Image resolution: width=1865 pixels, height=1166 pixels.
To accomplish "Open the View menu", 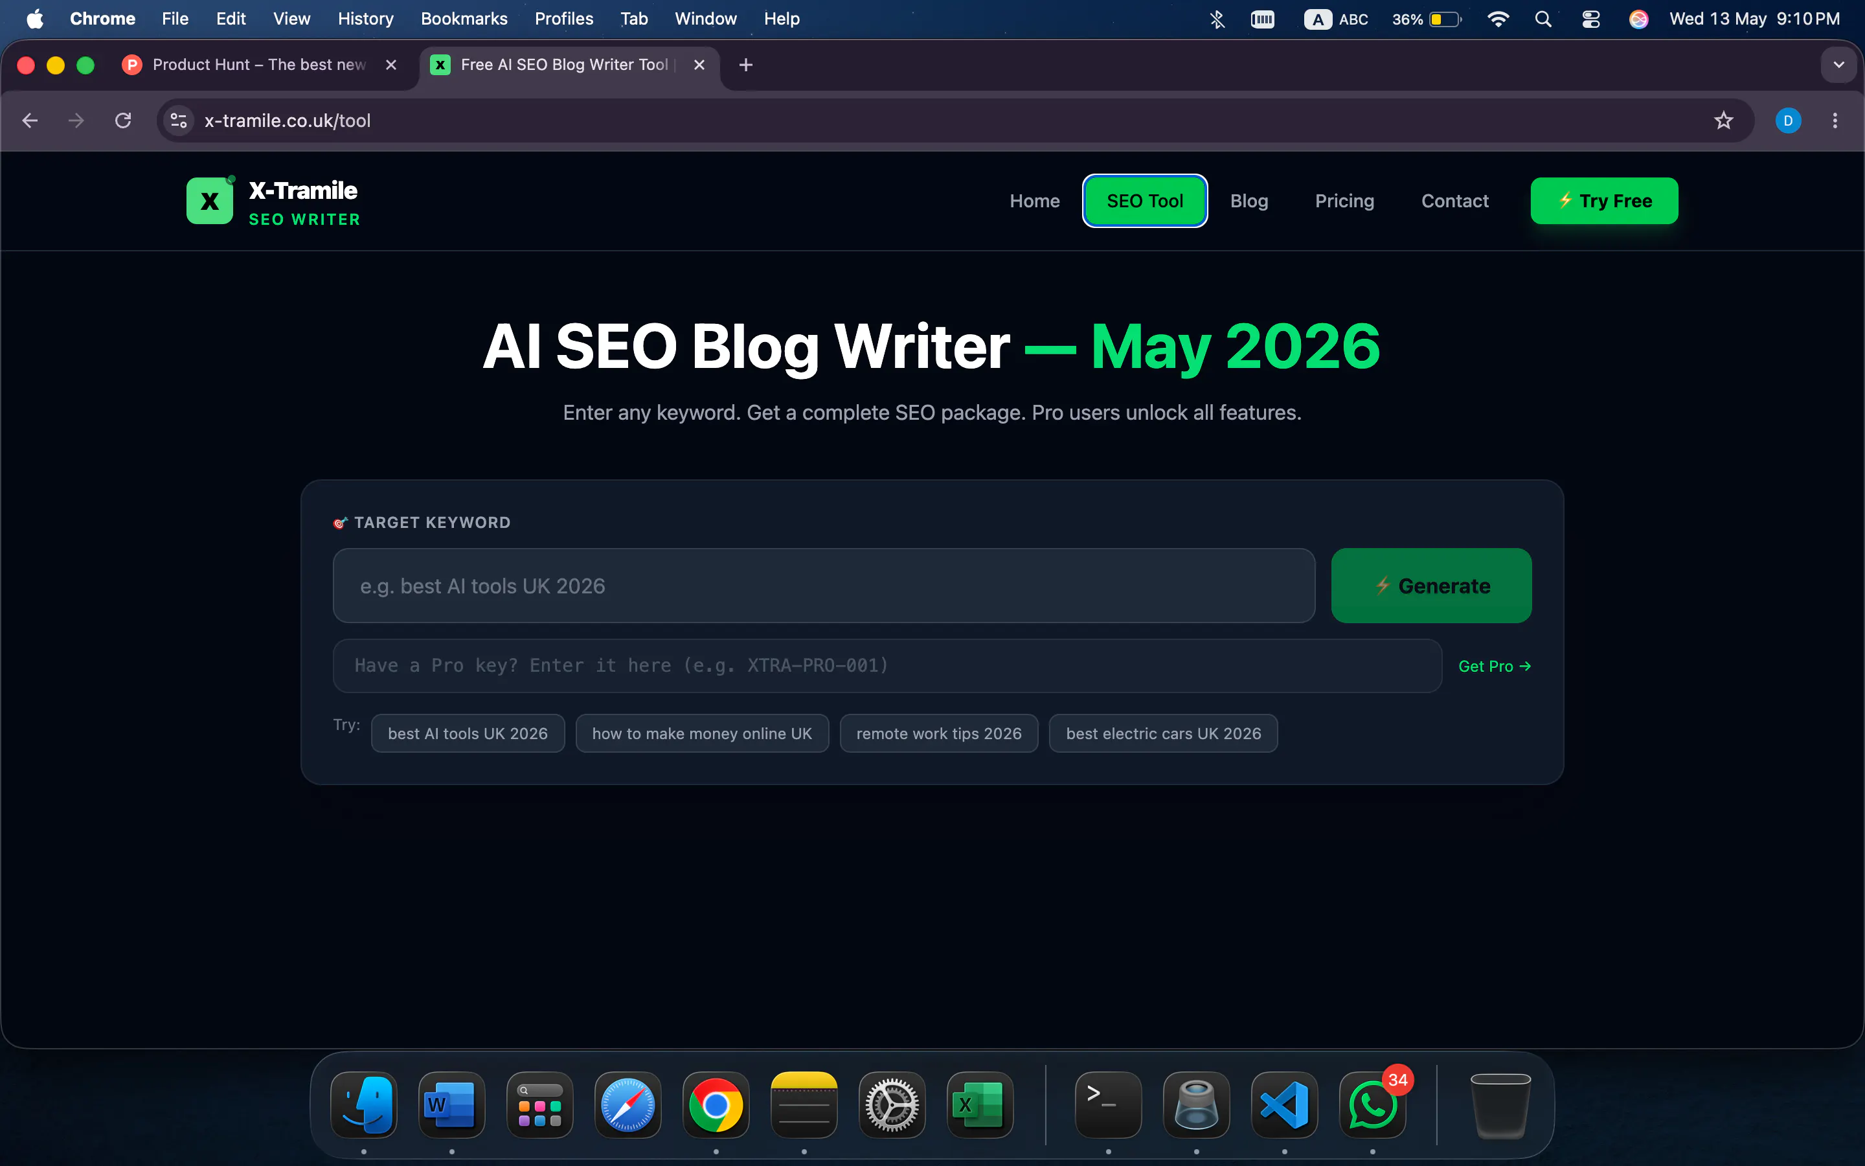I will (291, 19).
